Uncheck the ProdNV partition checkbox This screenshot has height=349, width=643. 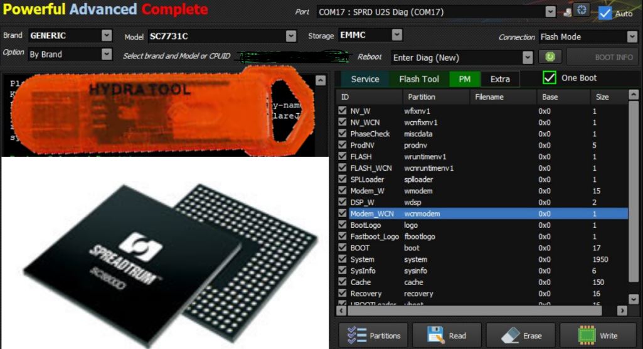343,145
